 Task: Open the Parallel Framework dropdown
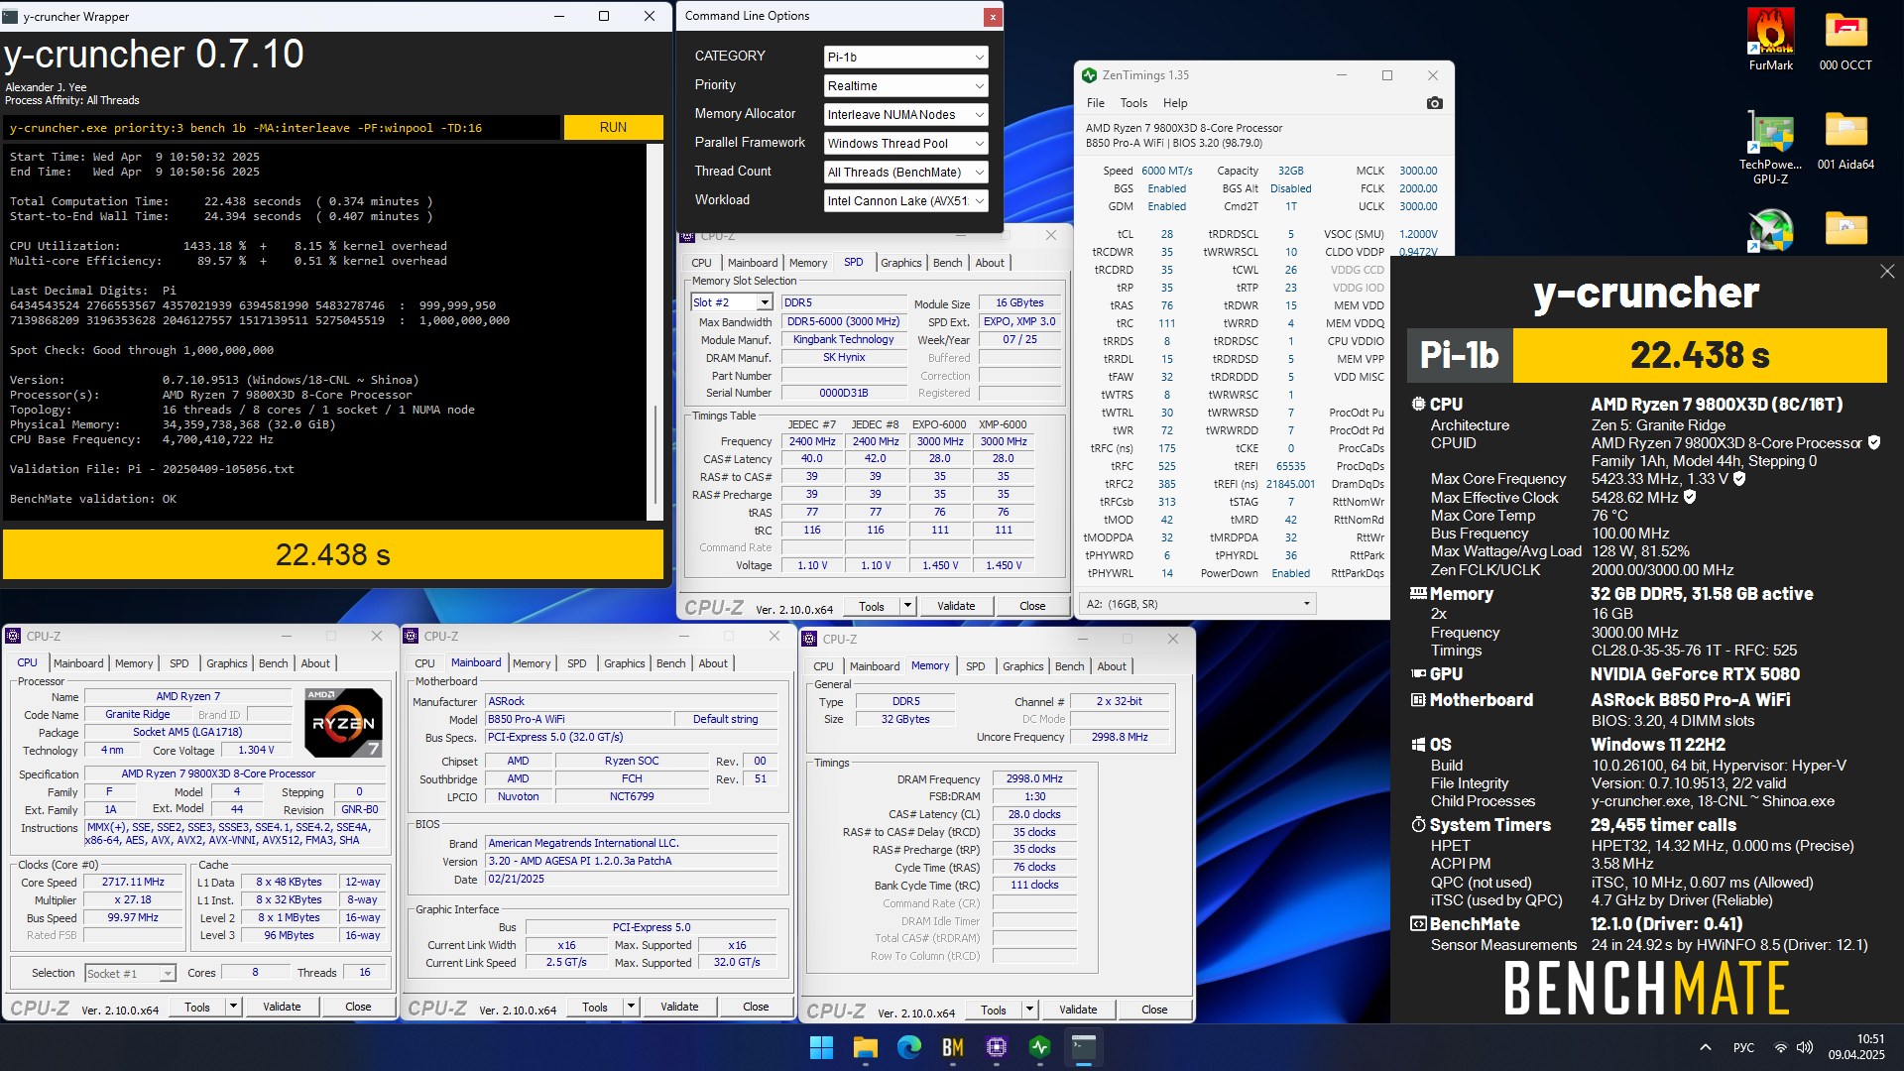coord(905,143)
